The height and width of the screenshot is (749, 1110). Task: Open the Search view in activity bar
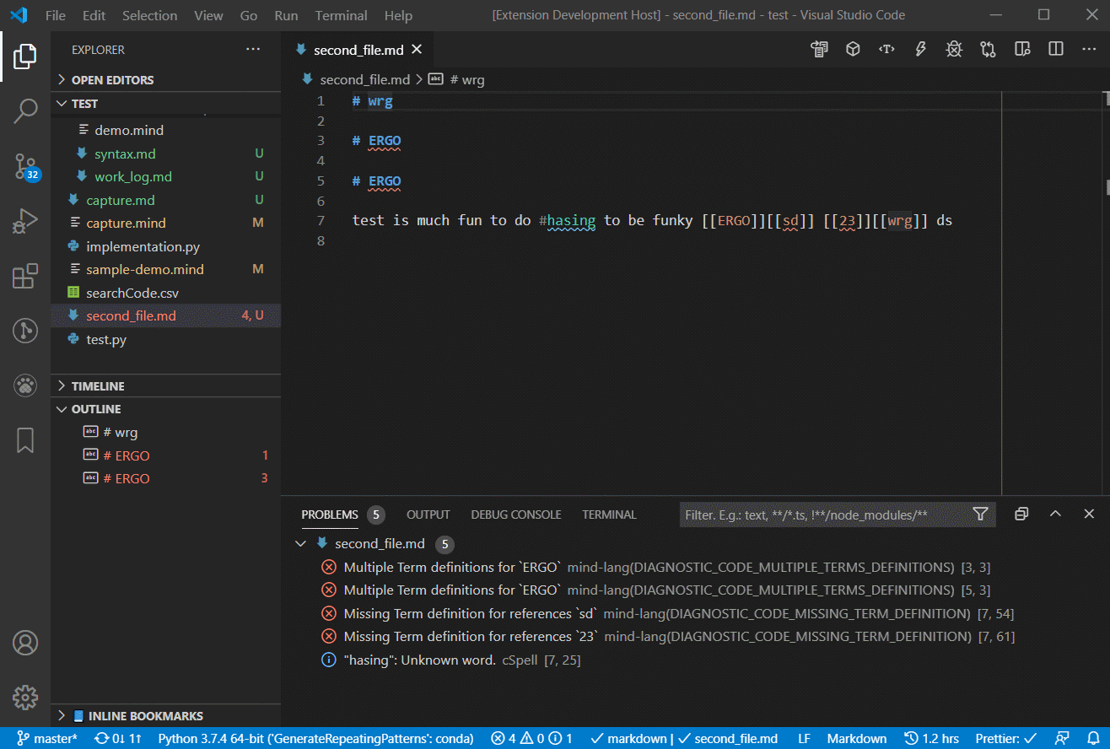(25, 111)
